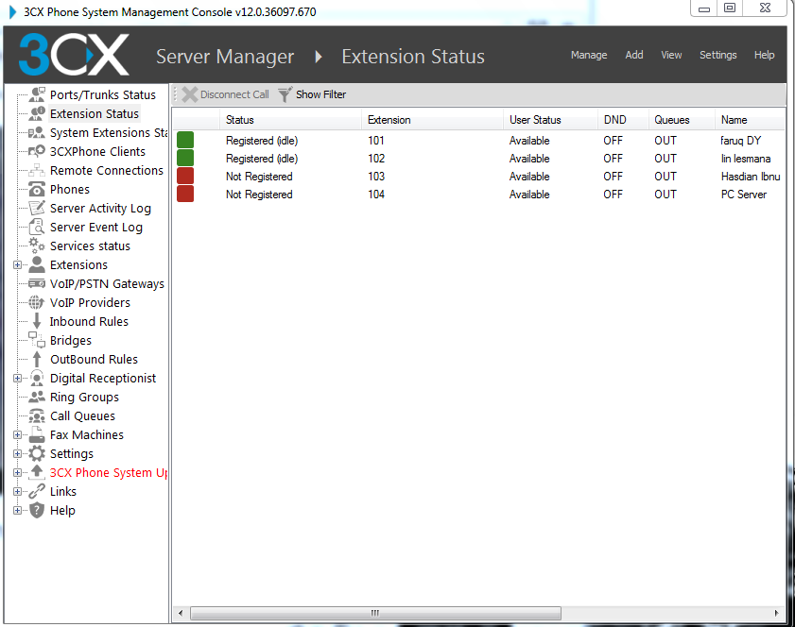The image size is (795, 627).
Task: Expand the Links tree node
Action: pos(17,492)
